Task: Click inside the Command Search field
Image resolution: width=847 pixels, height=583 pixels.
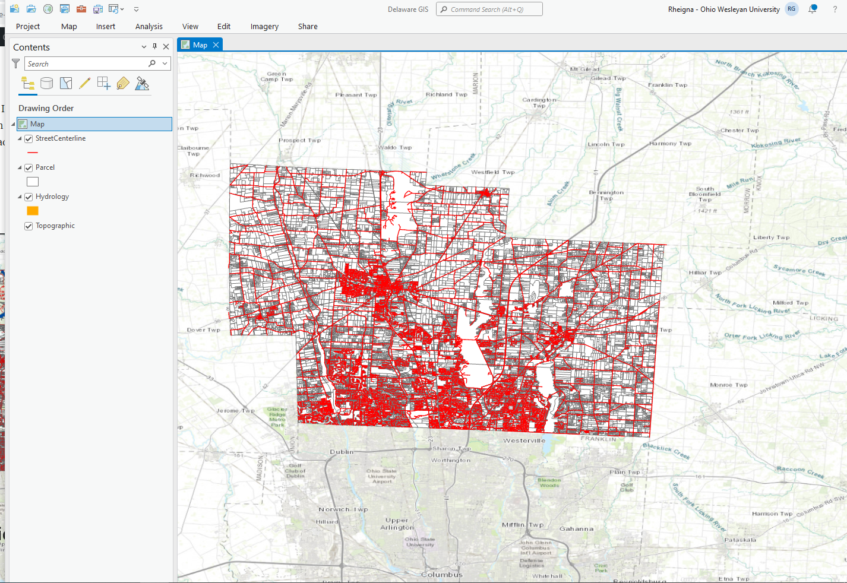Action: [x=488, y=9]
